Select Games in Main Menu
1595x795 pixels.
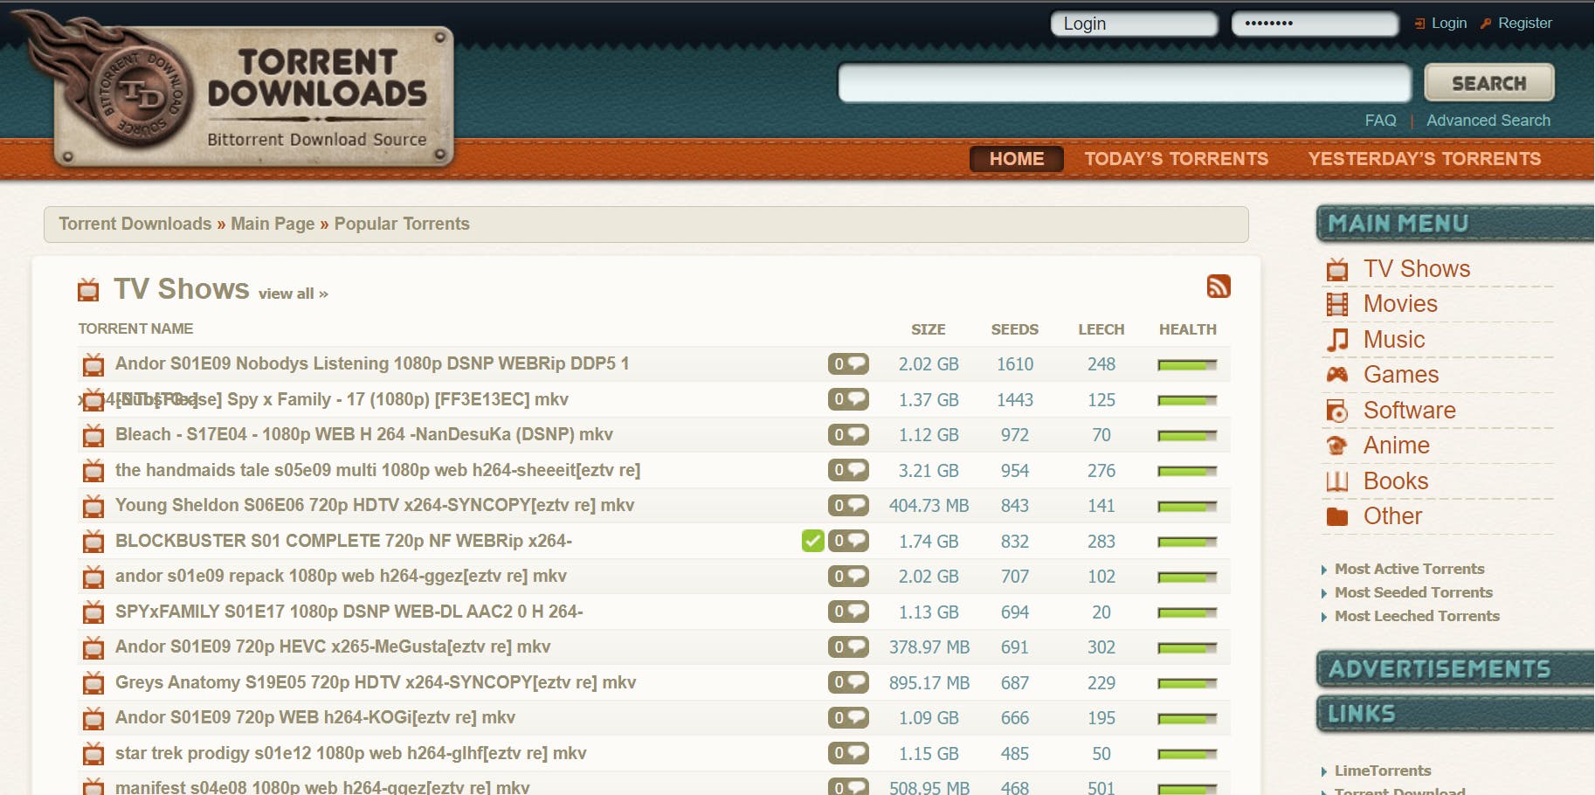tap(1401, 375)
